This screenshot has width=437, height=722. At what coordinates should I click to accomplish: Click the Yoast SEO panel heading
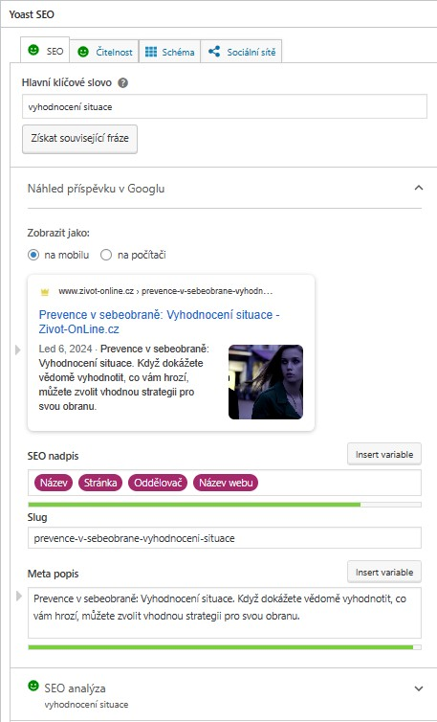coord(32,14)
